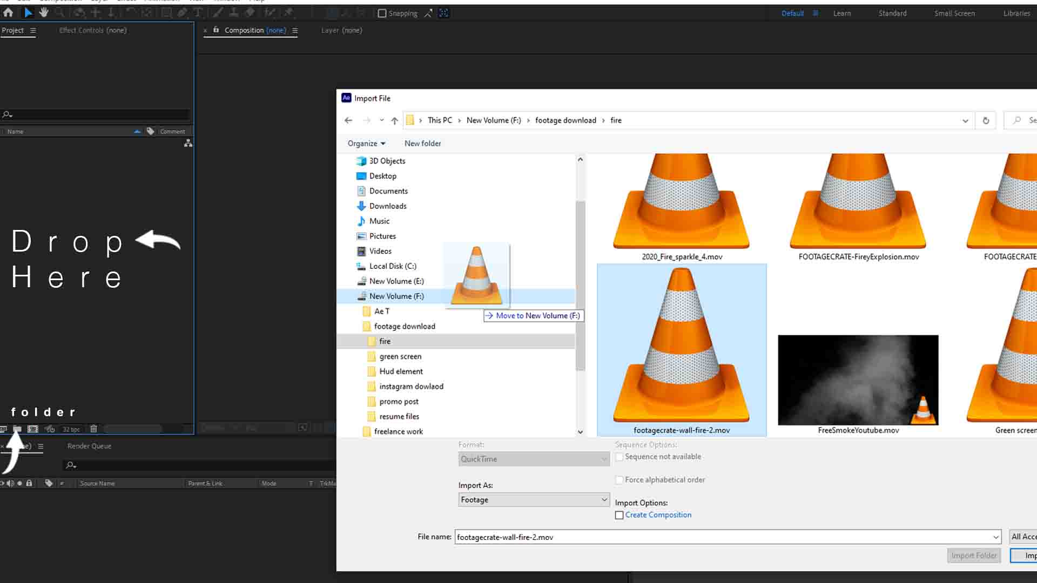Click the Home icon in toolbar
This screenshot has width=1037, height=583.
point(8,12)
